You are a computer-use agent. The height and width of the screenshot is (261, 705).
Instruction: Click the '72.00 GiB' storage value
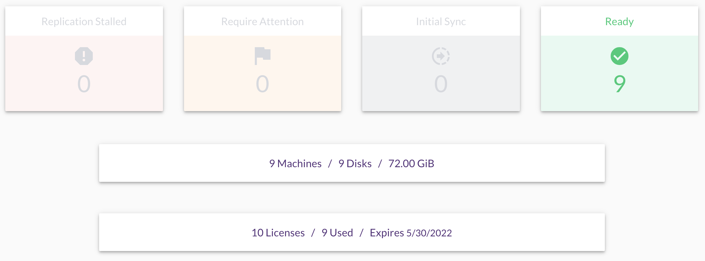(x=411, y=163)
